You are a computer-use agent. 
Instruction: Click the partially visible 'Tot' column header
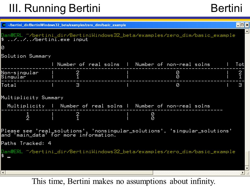[x=240, y=64]
